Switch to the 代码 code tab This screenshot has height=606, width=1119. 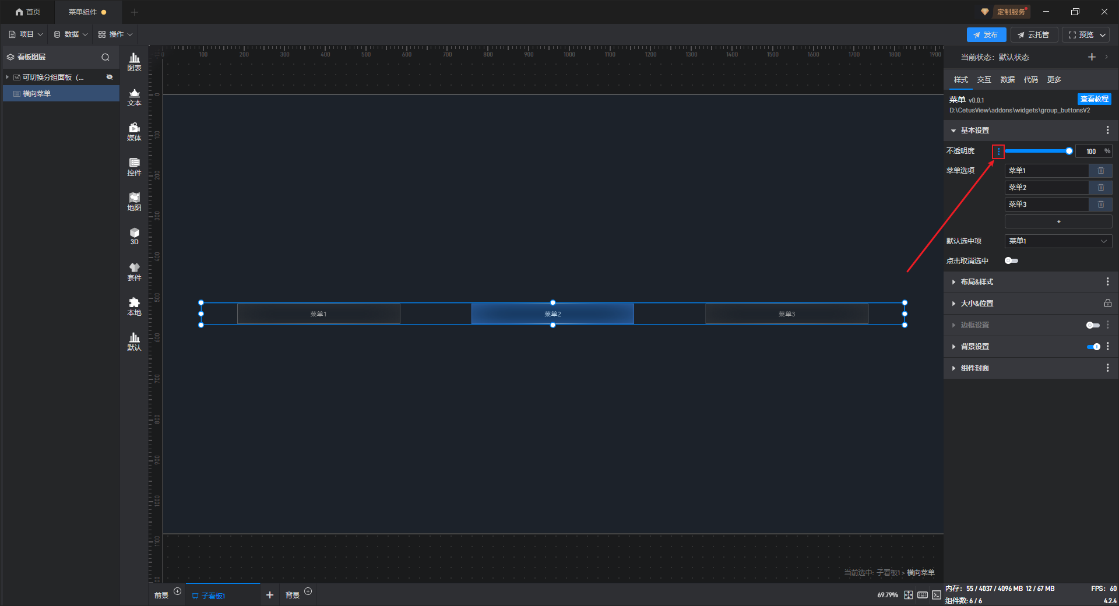click(x=1030, y=80)
